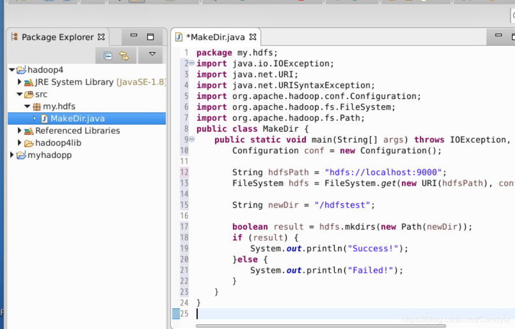Image resolution: width=515 pixels, height=329 pixels.
Task: Click the MakeDir.java file icon in tree
Action: pyautogui.click(x=44, y=119)
